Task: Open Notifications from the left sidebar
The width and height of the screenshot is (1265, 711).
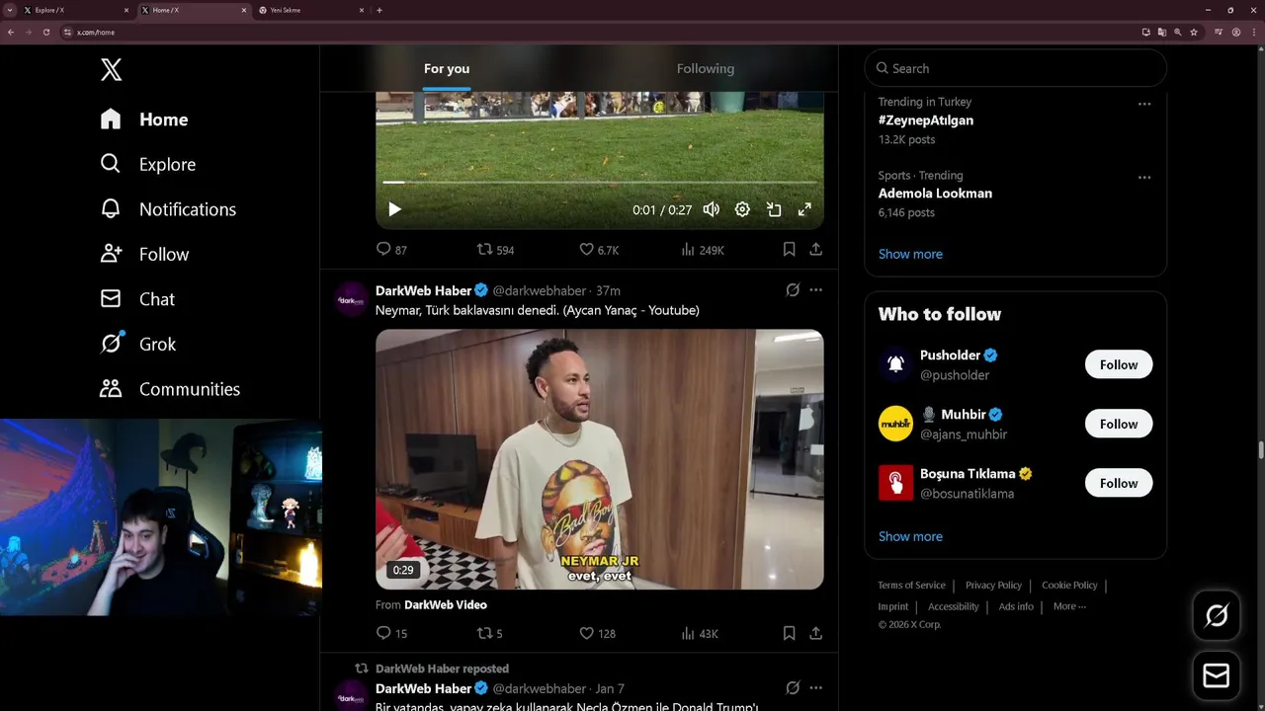Action: (168, 209)
